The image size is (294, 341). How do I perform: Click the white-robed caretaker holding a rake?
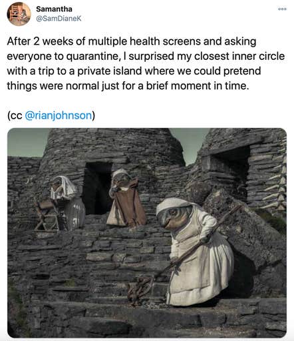point(195,251)
